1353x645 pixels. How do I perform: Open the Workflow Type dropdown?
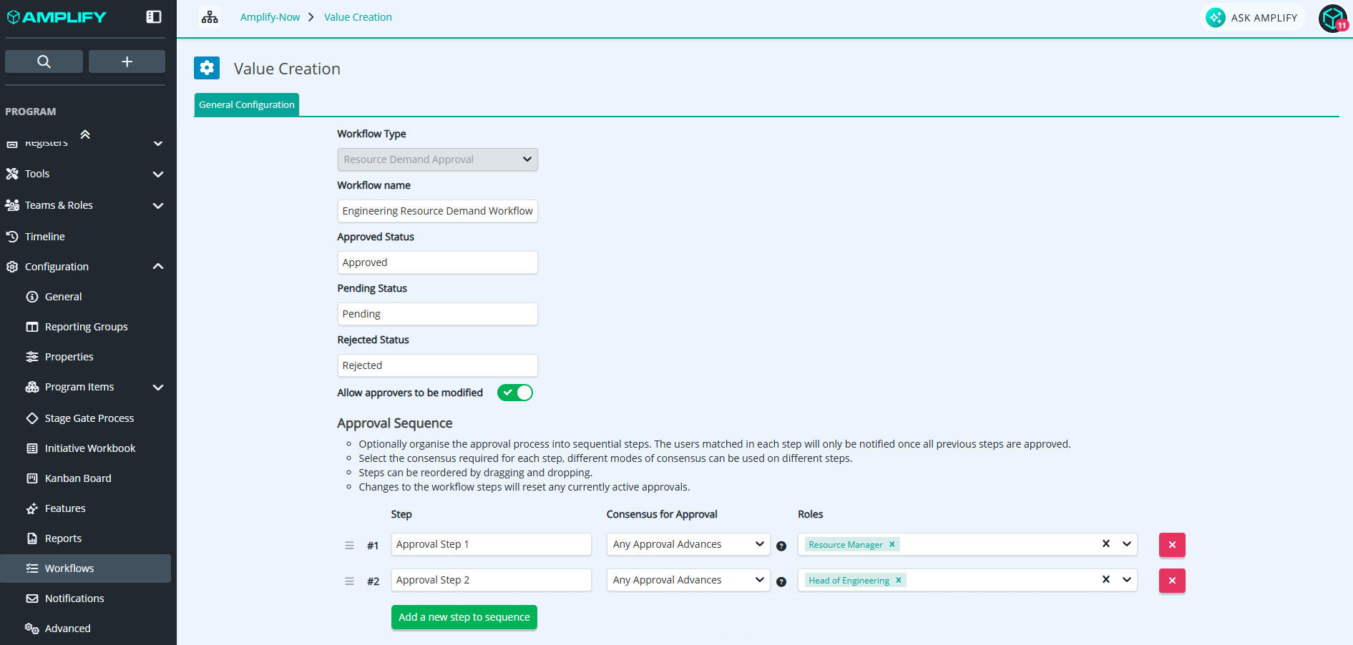(x=437, y=159)
